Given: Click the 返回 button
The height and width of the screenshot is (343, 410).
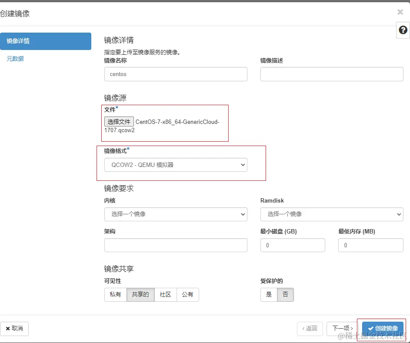Looking at the screenshot, I should [x=310, y=329].
